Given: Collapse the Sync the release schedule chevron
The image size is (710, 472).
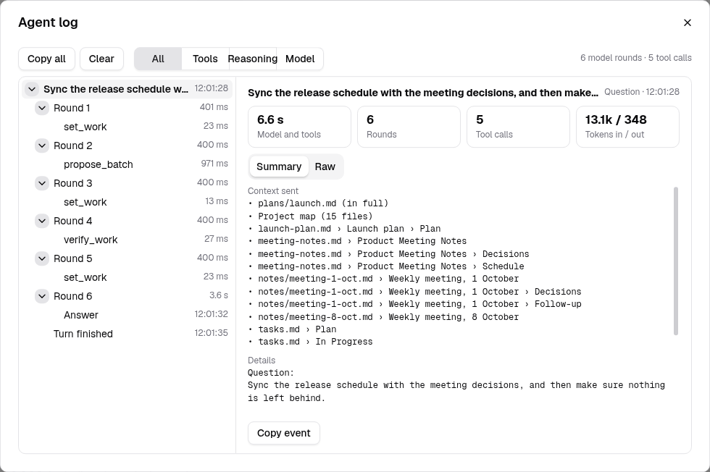Looking at the screenshot, I should [x=32, y=89].
